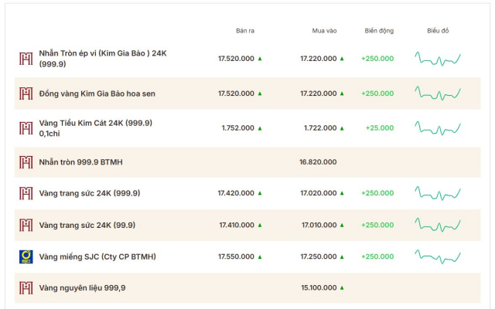Click the logo icon beside Đồng vàng Kim Gia Bảo

tap(26, 93)
